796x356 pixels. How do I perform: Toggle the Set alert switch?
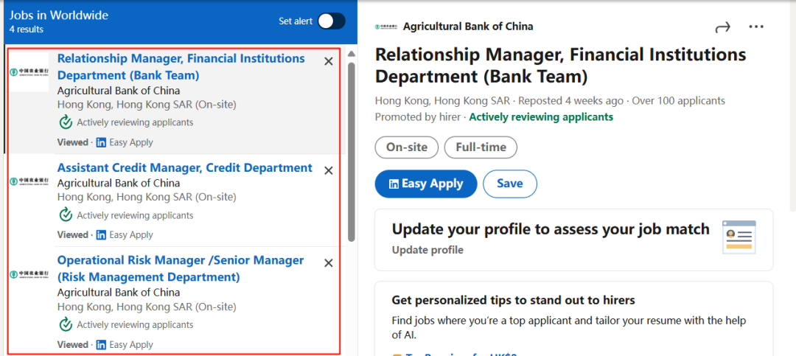[x=332, y=21]
